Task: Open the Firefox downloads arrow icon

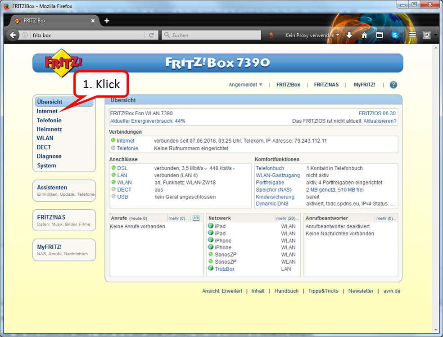Action: tap(349, 35)
